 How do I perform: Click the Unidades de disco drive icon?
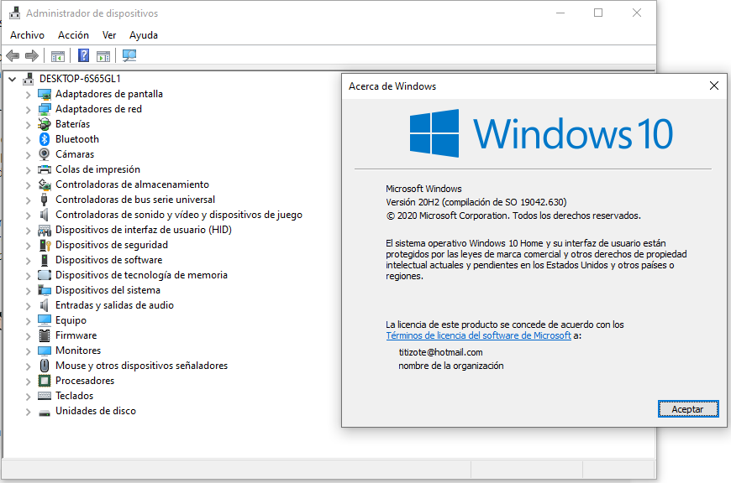point(45,413)
